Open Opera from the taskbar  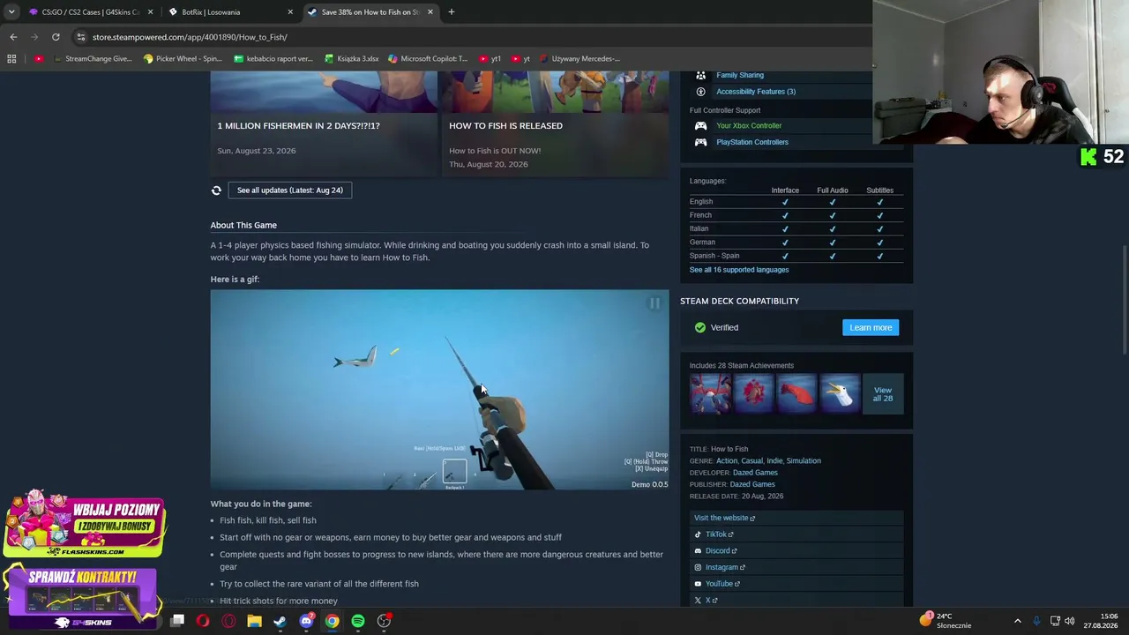[203, 622]
